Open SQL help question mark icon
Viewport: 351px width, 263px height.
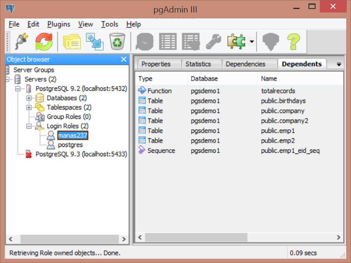click(x=293, y=42)
